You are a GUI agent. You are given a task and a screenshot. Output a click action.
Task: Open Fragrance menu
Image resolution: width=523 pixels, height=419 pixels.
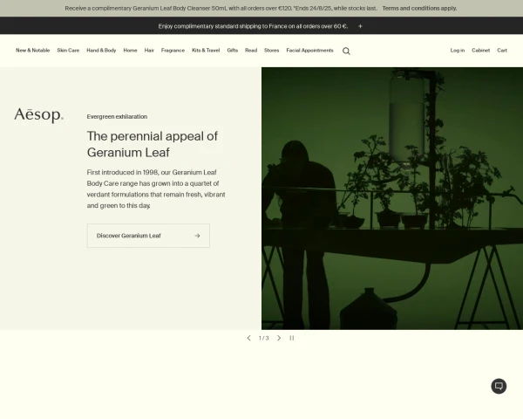point(173,51)
